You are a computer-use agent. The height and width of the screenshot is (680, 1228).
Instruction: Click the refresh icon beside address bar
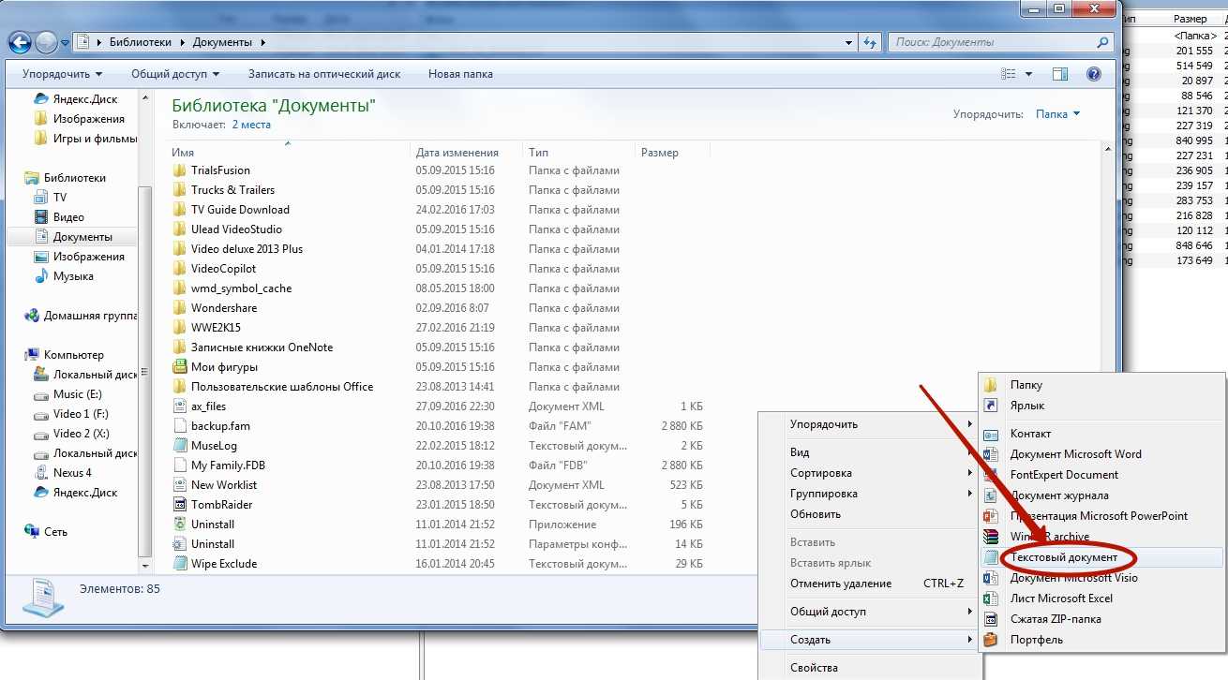point(869,42)
